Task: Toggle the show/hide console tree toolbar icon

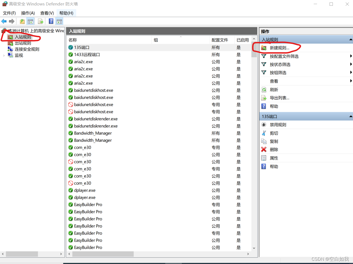Action: pos(31,21)
